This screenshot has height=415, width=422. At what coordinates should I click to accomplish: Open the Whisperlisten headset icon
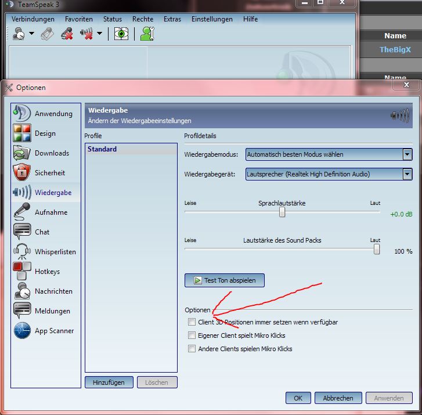pos(22,252)
